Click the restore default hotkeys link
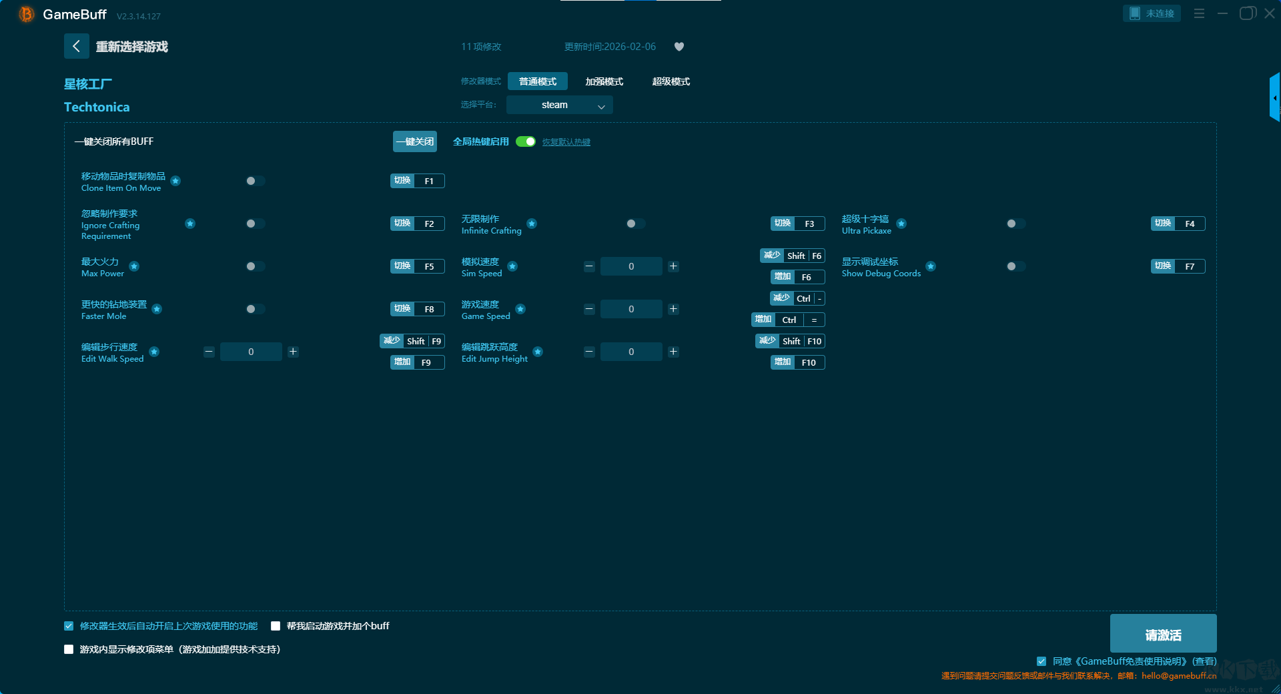 click(x=566, y=142)
